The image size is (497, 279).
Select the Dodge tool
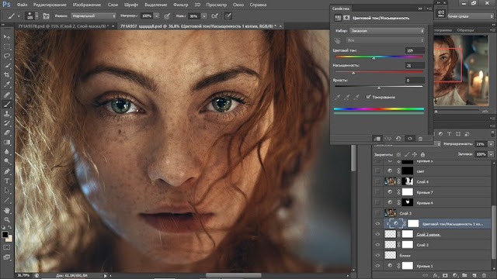pyautogui.click(x=7, y=161)
